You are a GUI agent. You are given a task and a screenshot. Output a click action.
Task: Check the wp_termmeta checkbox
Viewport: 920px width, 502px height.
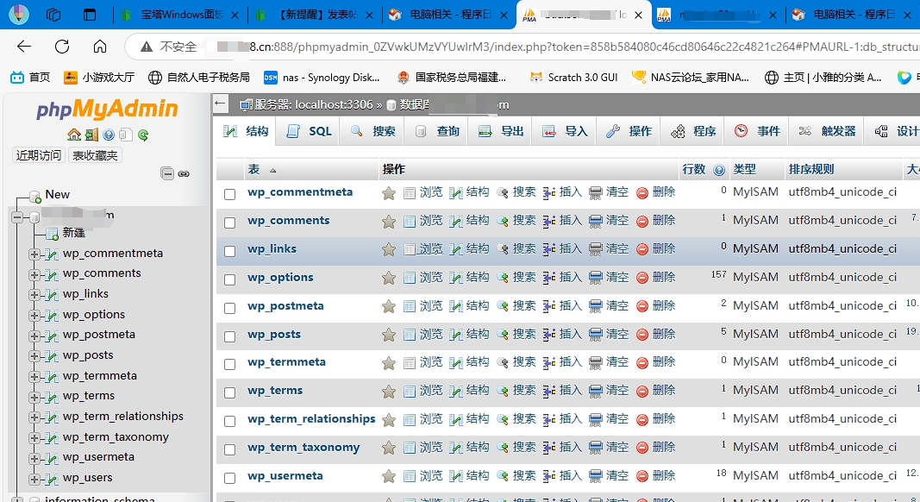pos(230,365)
